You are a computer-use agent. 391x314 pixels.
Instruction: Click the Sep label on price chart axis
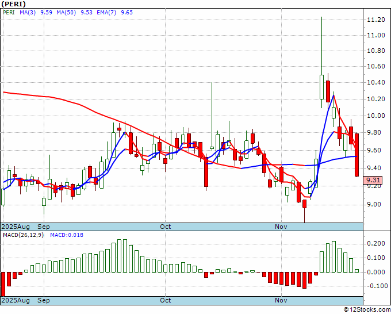tap(44, 227)
